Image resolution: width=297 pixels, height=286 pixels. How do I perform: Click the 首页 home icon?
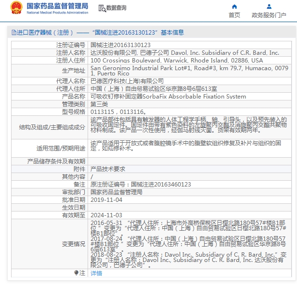pos(234,7)
